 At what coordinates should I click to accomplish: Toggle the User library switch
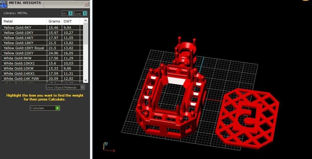[81, 13]
